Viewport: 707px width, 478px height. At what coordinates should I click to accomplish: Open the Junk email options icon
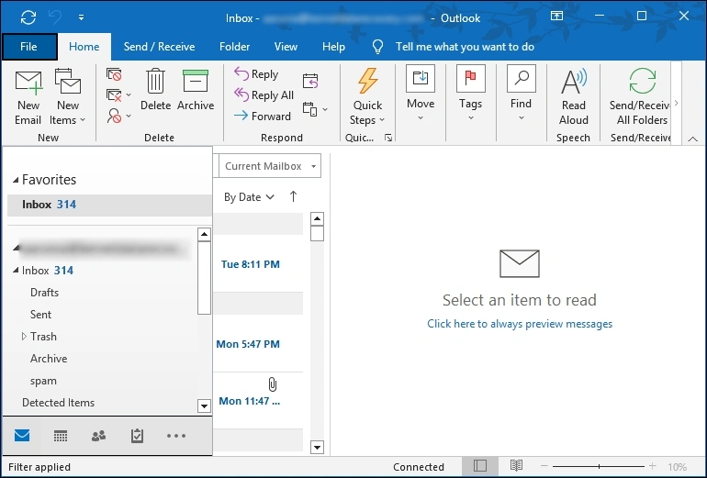(x=114, y=117)
